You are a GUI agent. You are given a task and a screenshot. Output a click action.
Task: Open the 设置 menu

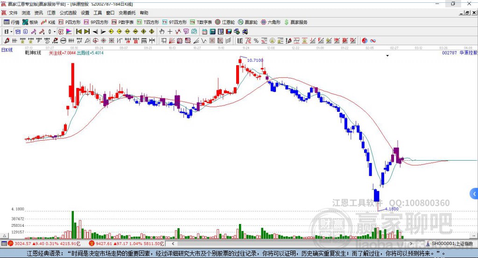pyautogui.click(x=85, y=13)
